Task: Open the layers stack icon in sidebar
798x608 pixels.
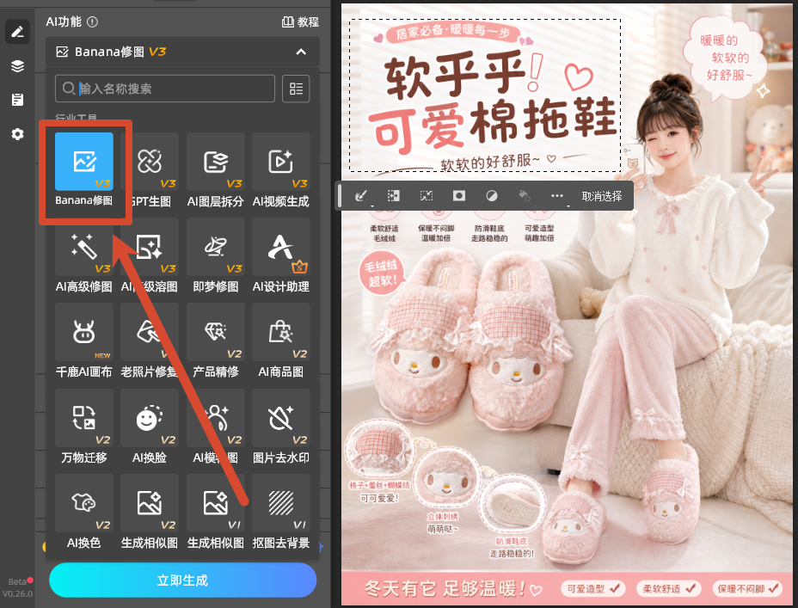Action: (x=18, y=65)
